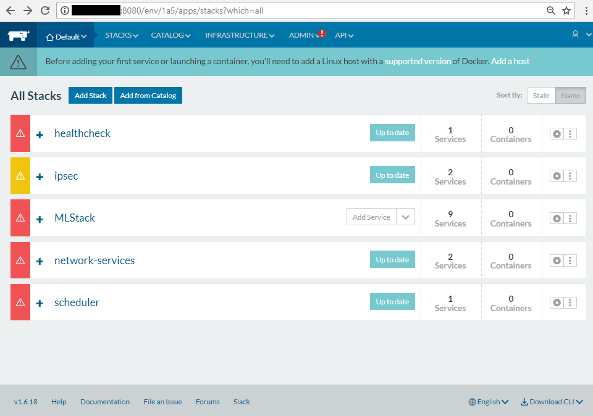Viewport: 593px width, 416px height.
Task: Open ipsec more actions three-dot menu
Action: 570,176
